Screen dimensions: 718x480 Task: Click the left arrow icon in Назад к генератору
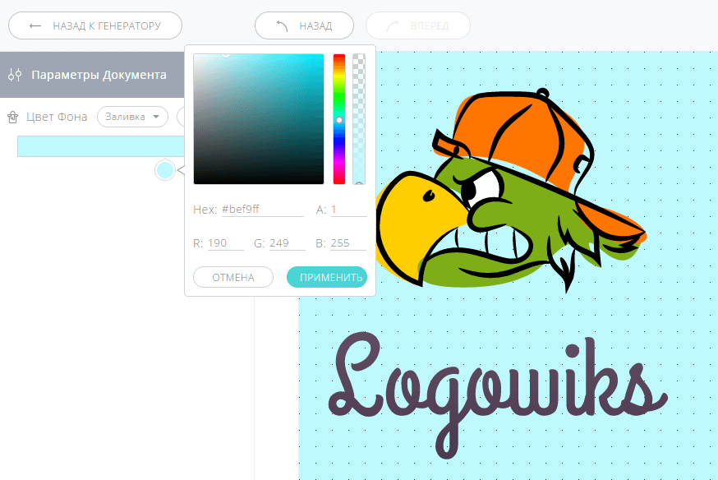(35, 25)
